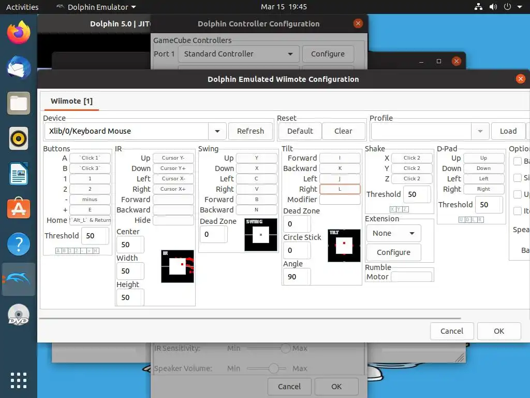Click the power icon in top bar
The image size is (530, 398).
(x=507, y=7)
